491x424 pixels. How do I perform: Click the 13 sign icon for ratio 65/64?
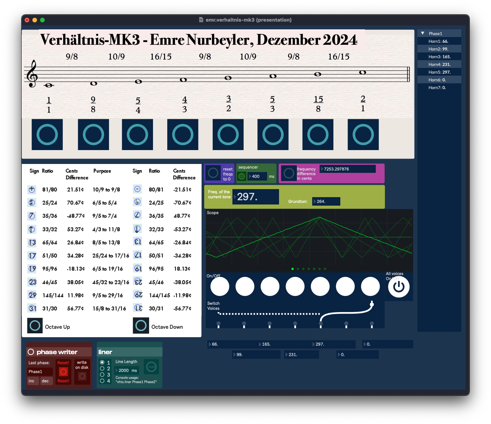pos(32,242)
